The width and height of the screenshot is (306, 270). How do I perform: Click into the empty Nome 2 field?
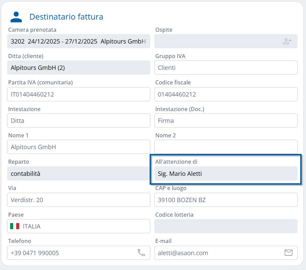pyautogui.click(x=226, y=147)
